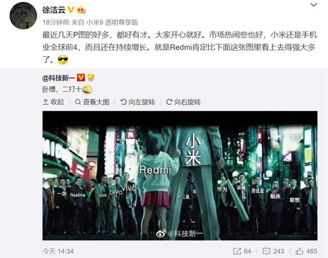This screenshot has width=328, height=258.
Task: Rotate the image right with 向右旋转
Action: point(184,102)
